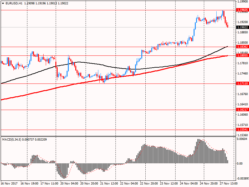Select the 1.15541 support level label
This screenshot has height=187, width=249.
pos(242,130)
